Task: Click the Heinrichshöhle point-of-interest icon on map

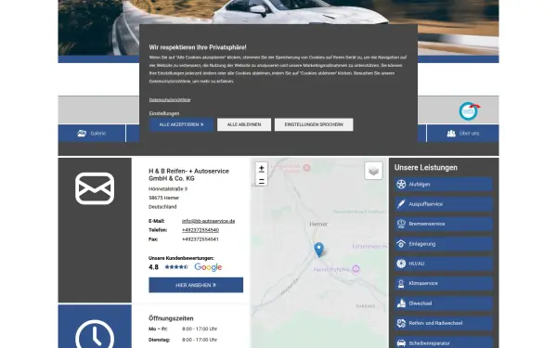Action: point(356,269)
